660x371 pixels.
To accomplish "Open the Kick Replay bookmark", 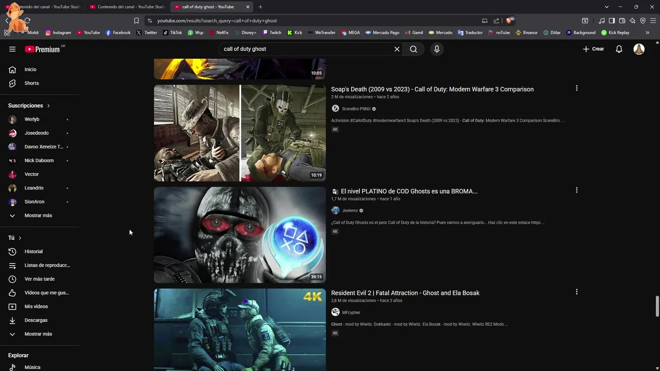I will click(615, 32).
